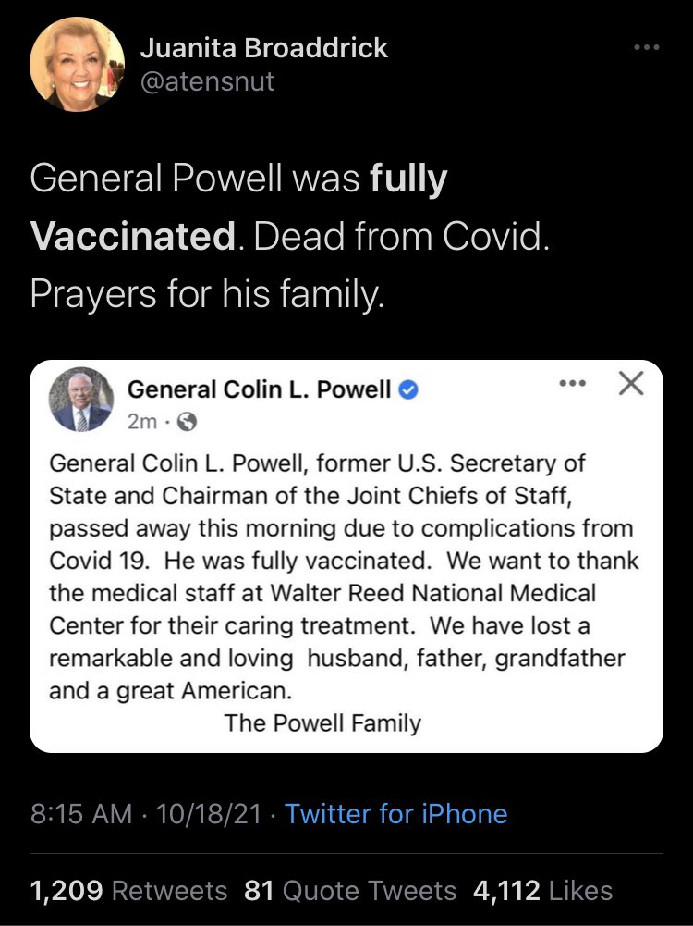Click the 10/18/21 tweet date
The image size is (693, 926).
(209, 814)
